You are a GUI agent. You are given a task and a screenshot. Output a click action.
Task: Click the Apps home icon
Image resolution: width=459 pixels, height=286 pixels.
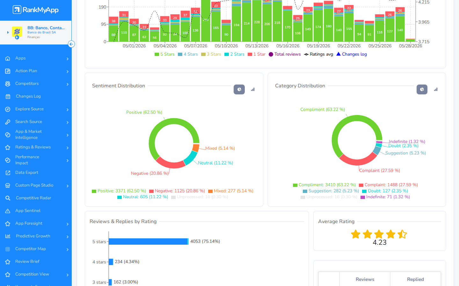[8, 58]
